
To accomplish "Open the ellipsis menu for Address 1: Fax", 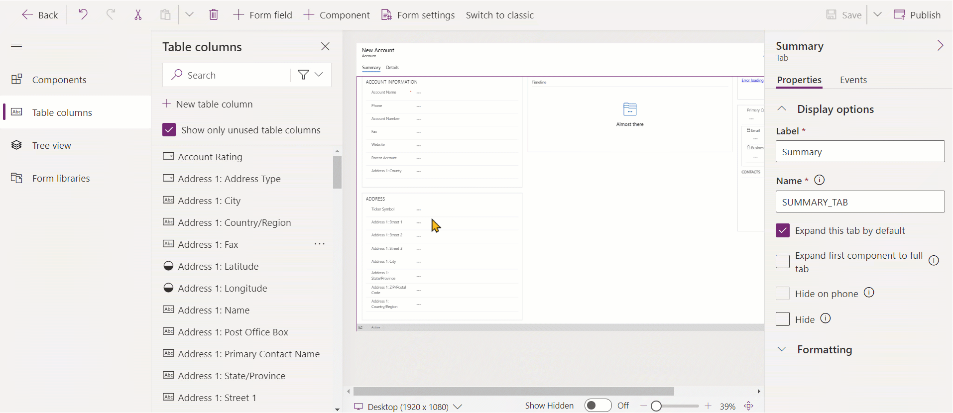I will click(320, 244).
